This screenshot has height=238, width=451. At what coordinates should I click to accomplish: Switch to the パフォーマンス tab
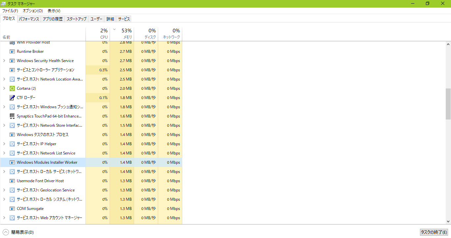pos(29,19)
